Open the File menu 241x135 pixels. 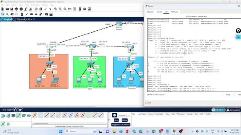(x=2, y=5)
